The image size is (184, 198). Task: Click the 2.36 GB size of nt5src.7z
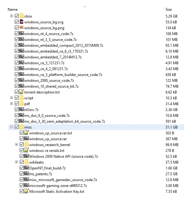click(x=171, y=109)
